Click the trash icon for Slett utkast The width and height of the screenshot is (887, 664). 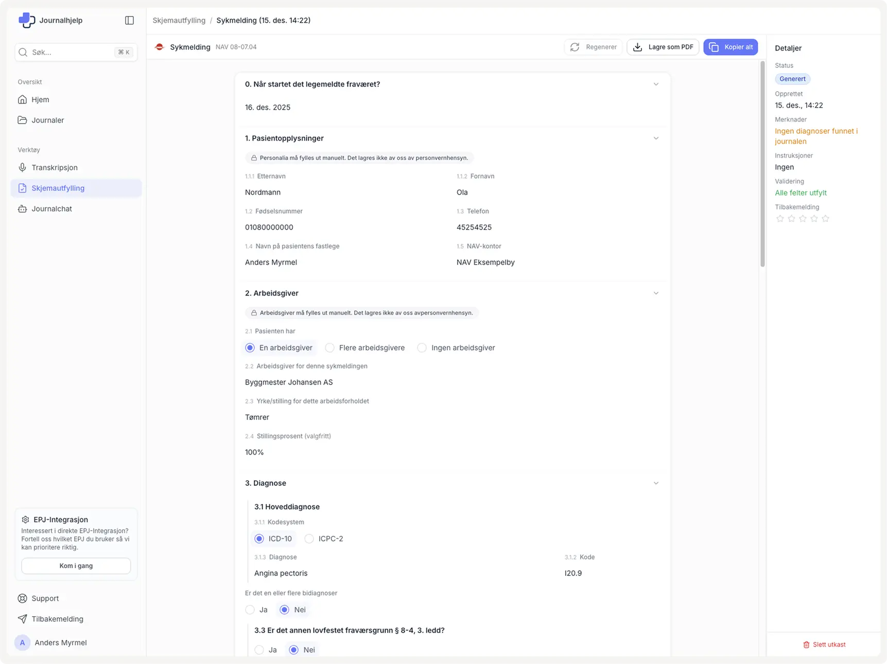tap(806, 644)
